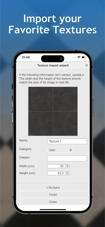
Task: Focus the Name field containing Texture 1
Action: 67,141
